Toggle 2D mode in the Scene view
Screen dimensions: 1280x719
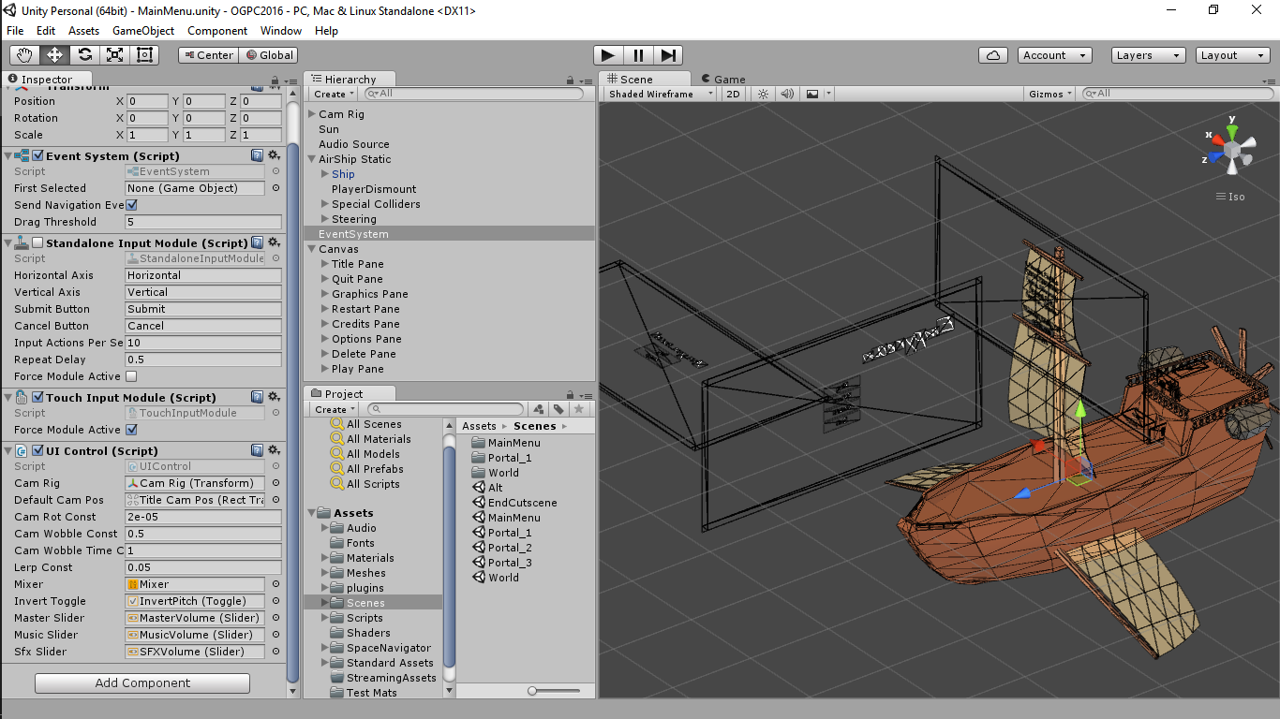(732, 94)
